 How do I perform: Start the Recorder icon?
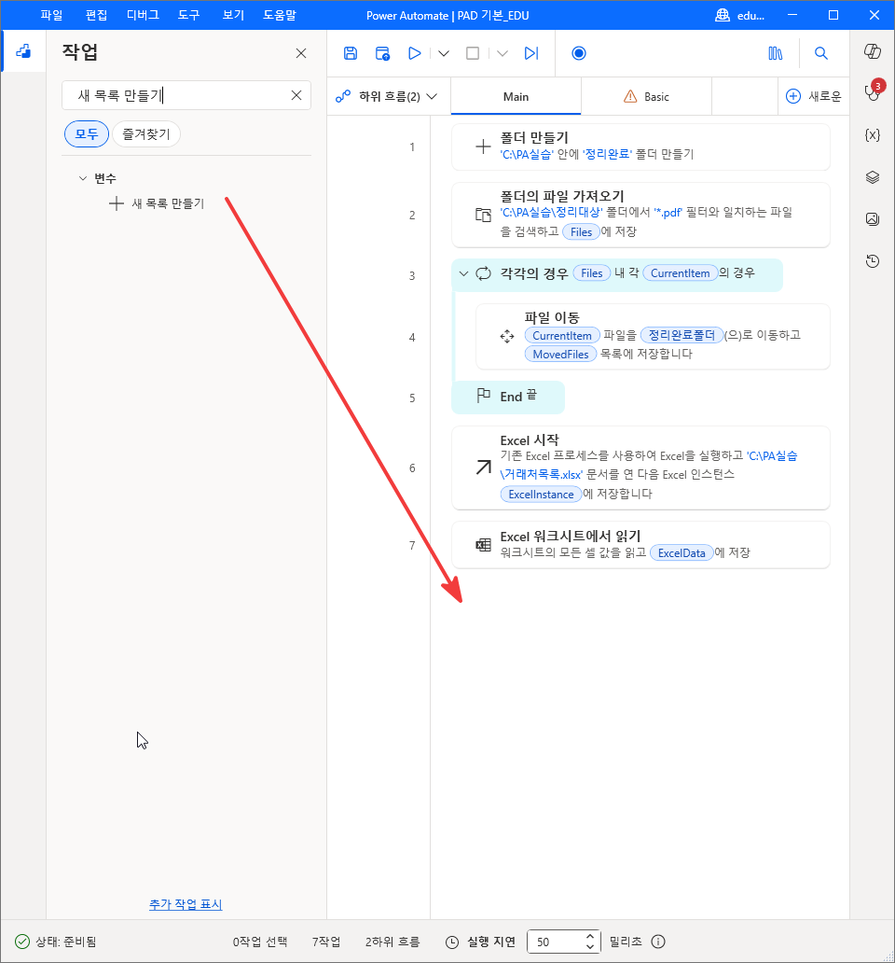578,53
